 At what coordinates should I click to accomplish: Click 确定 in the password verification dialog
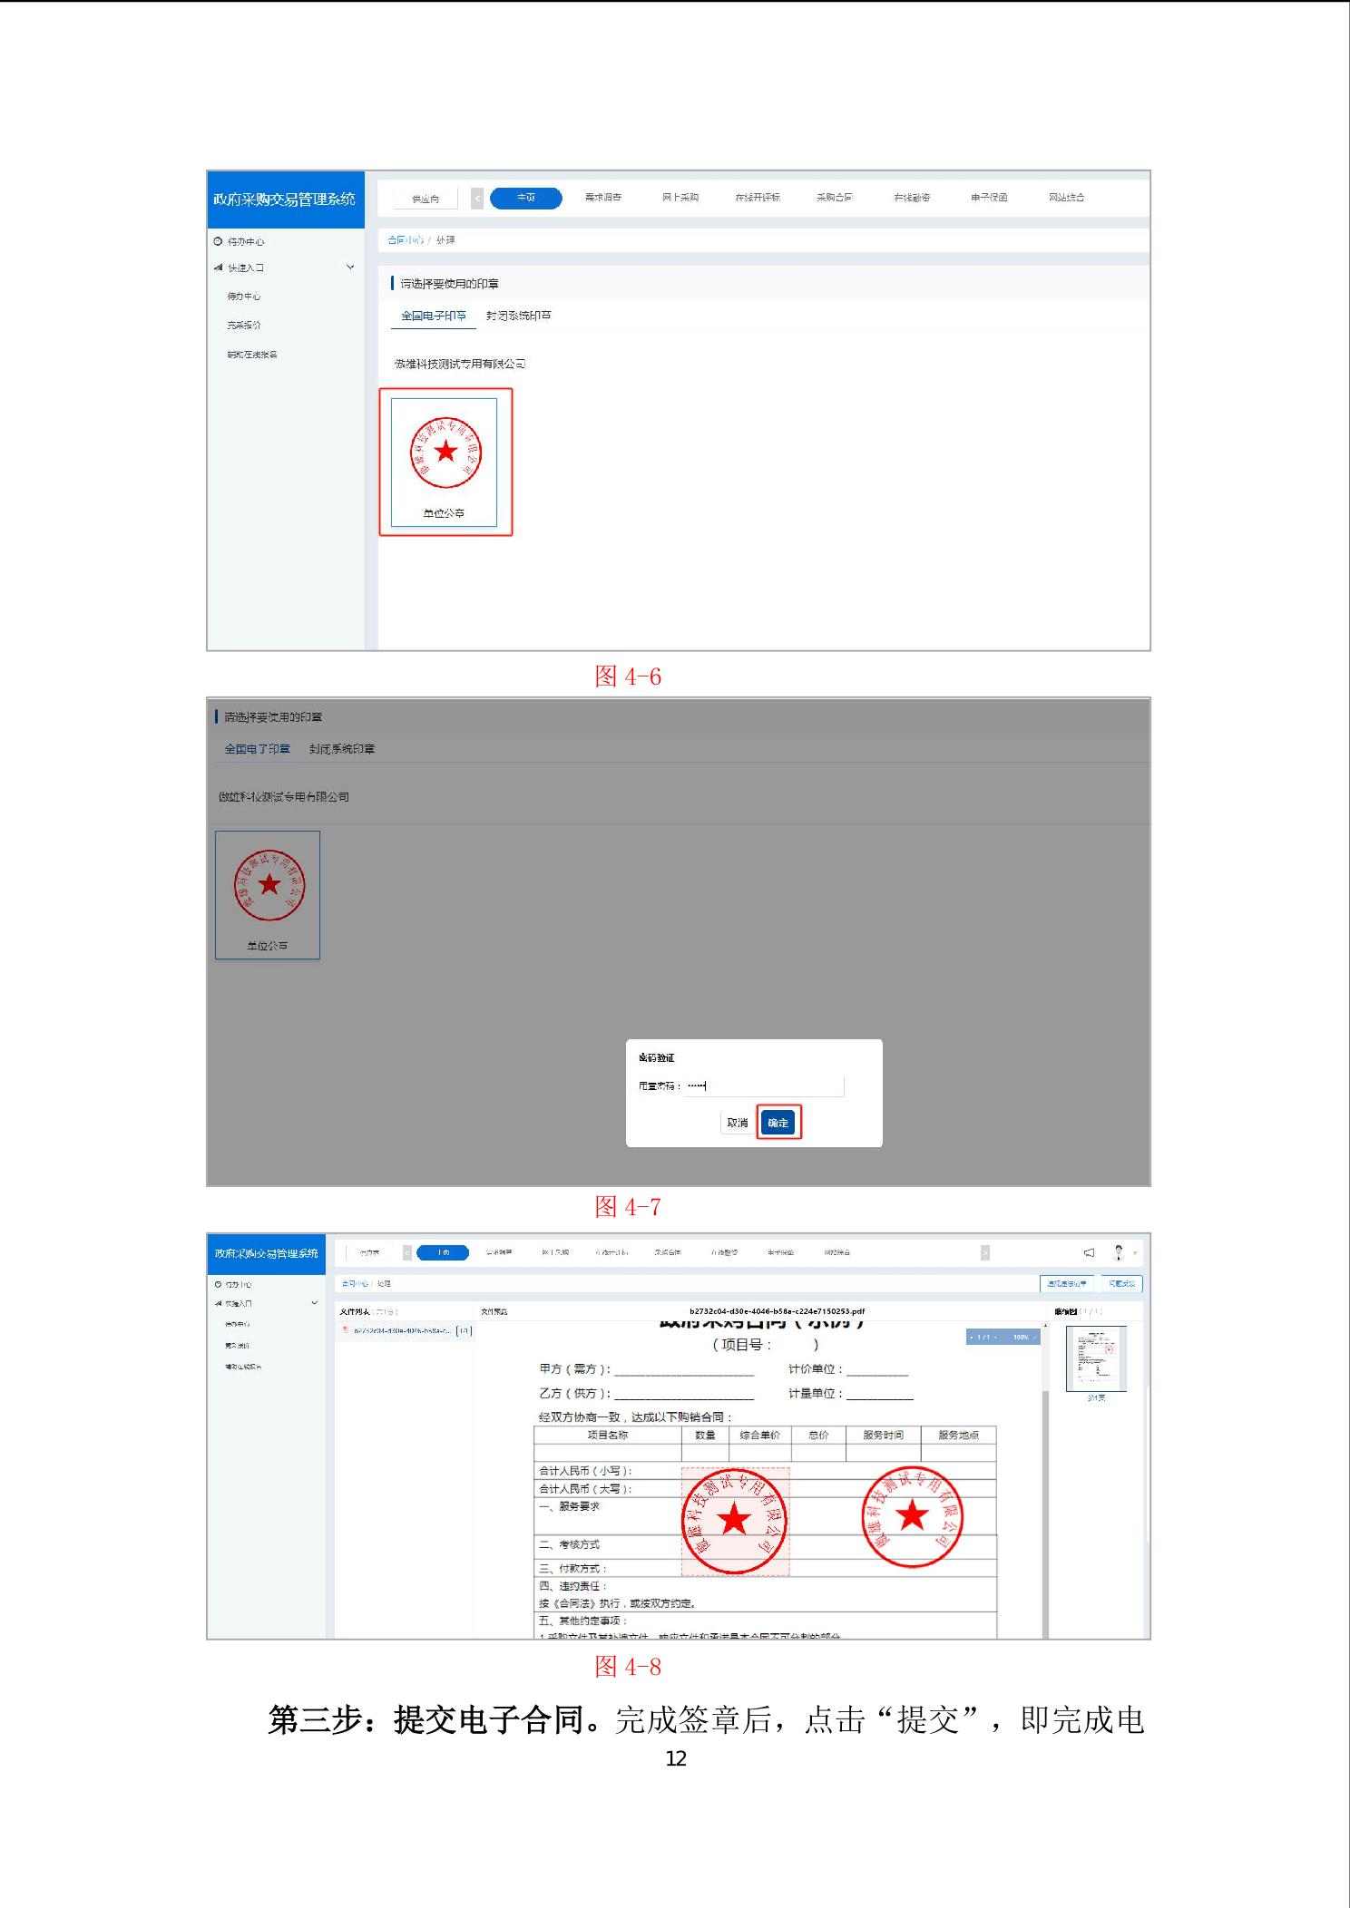coord(778,1123)
